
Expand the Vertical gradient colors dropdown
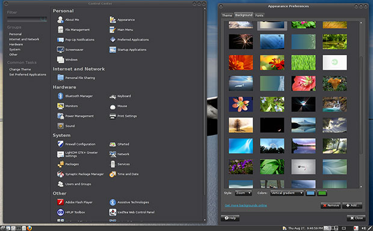287,193
